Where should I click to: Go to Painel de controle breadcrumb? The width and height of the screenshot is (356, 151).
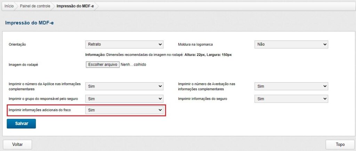(x=35, y=6)
